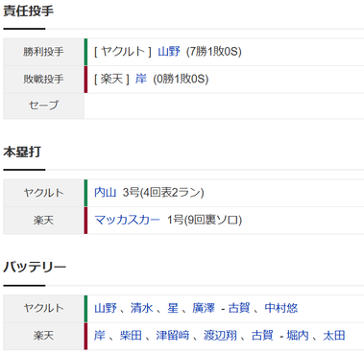Select 岸 in the 楽天 battery row

[100, 336]
